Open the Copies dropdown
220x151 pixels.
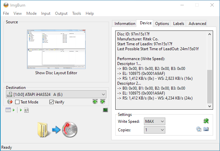point(154,130)
